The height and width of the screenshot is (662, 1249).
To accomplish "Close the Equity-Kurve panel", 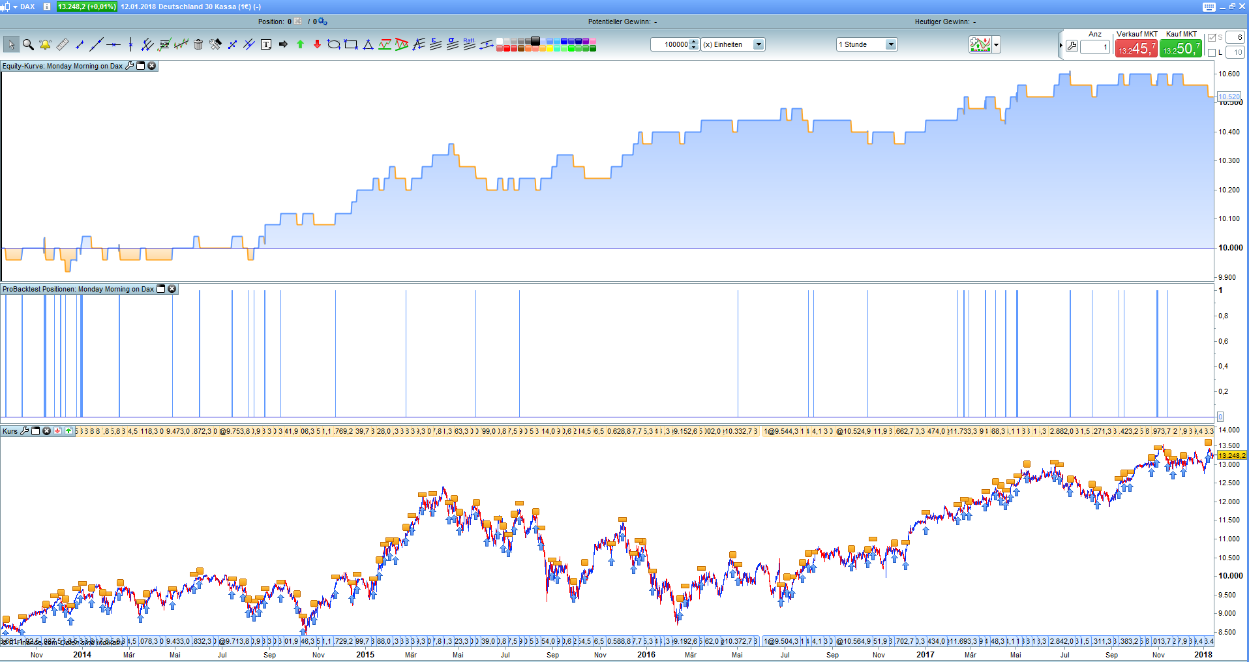I will pyautogui.click(x=152, y=66).
